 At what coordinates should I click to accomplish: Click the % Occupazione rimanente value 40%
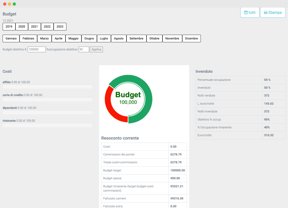pos(267,127)
